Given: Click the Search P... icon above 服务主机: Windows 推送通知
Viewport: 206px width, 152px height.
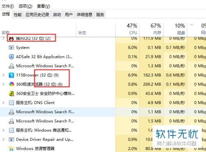Looking at the screenshot, I should (11, 121).
